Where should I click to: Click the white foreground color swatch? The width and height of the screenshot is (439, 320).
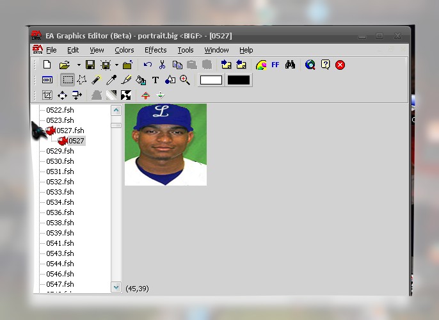(x=211, y=80)
